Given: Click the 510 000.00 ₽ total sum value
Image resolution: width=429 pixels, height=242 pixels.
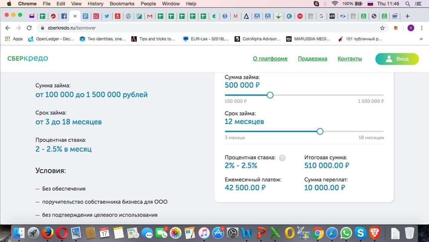Looking at the screenshot, I should pos(327,166).
